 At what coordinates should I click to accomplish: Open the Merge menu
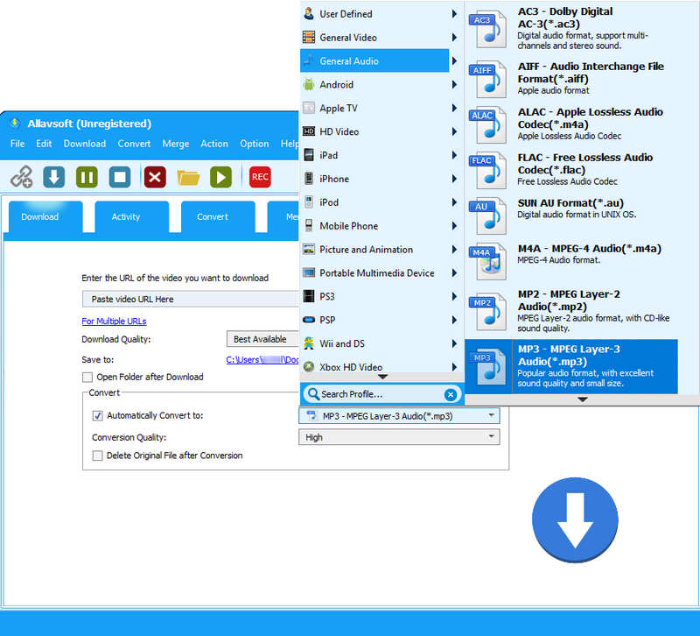click(x=175, y=144)
